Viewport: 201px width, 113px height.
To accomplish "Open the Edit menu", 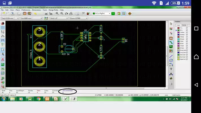I will tap(7, 10).
